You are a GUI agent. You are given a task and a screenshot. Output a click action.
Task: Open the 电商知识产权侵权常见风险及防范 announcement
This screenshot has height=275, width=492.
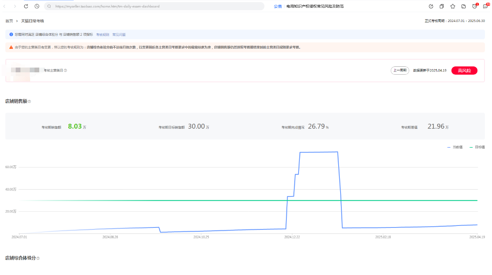pyautogui.click(x=315, y=6)
